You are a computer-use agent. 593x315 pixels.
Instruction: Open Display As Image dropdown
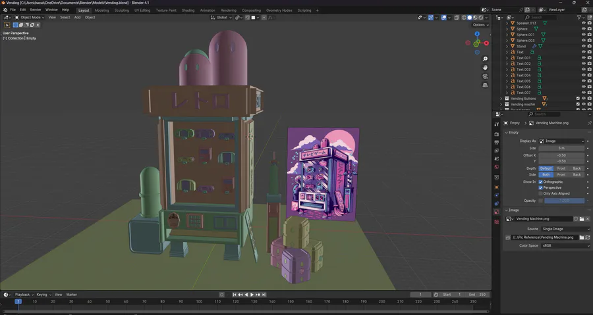[561, 141]
